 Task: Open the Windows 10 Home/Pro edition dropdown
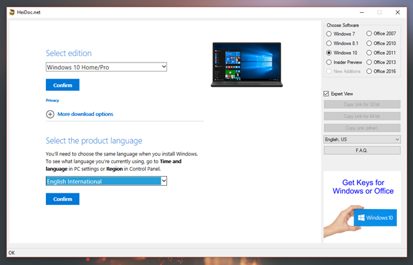106,66
